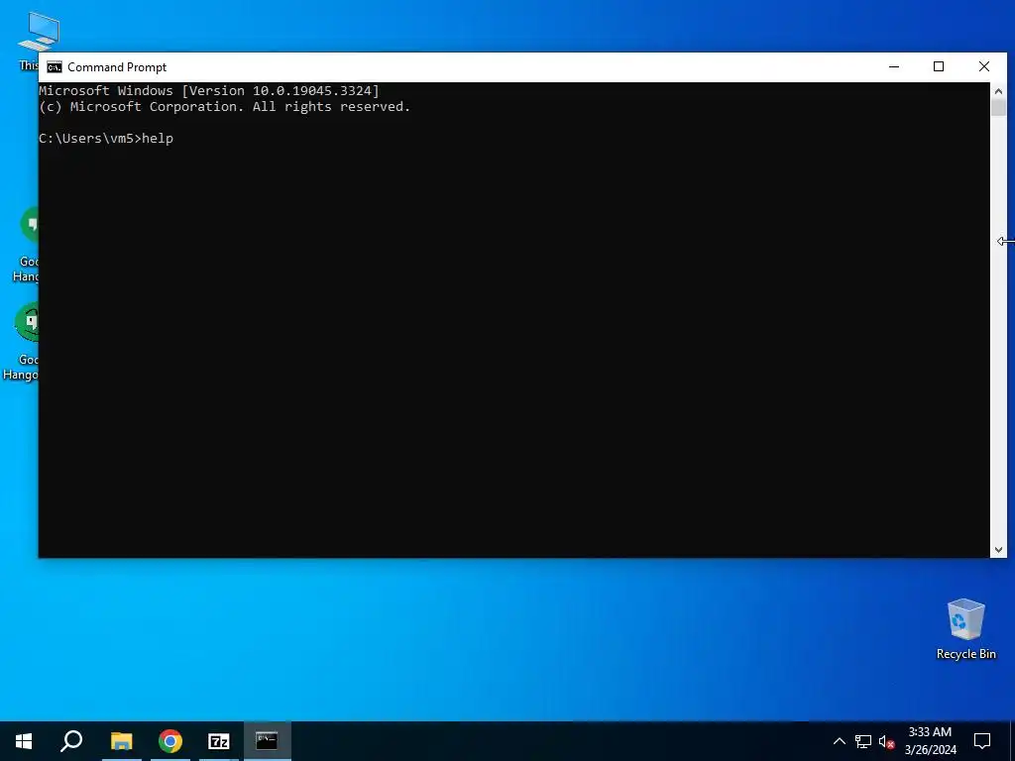The width and height of the screenshot is (1015, 761).
Task: Click the Command Prompt title bar text
Action: coord(117,67)
